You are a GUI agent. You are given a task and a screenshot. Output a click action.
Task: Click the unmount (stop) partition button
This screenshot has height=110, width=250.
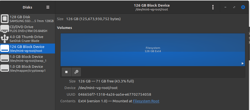(x=66, y=72)
